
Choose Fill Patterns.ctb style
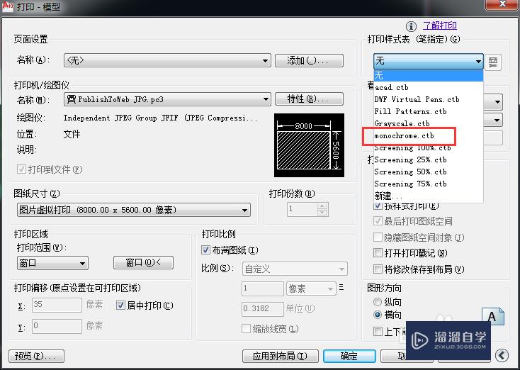tap(428, 111)
